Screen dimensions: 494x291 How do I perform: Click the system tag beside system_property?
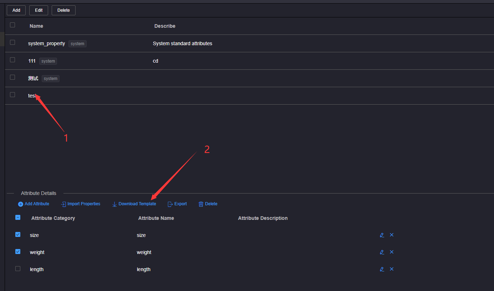[x=77, y=44]
